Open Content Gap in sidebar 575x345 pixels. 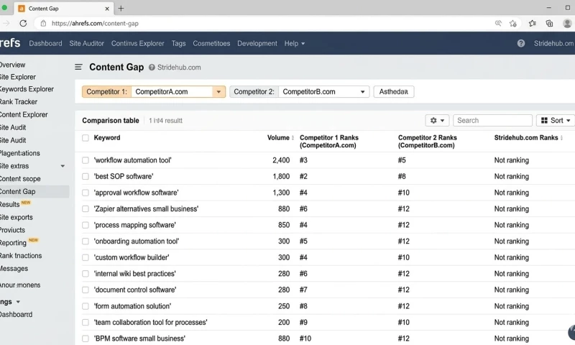click(17, 191)
